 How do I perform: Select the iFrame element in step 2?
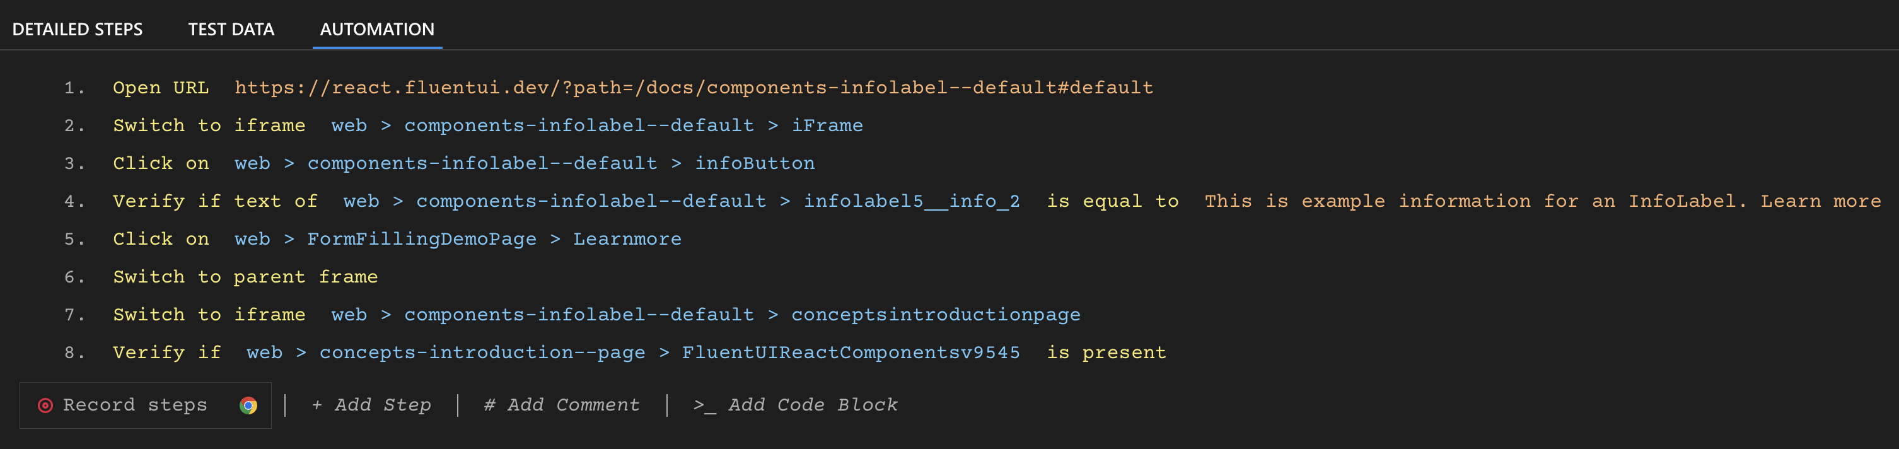(x=827, y=126)
